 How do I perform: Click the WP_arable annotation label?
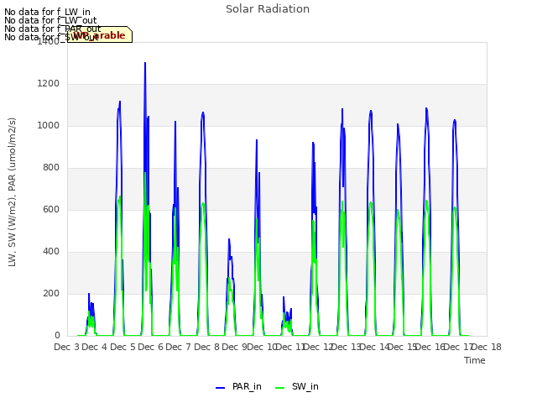point(100,34)
